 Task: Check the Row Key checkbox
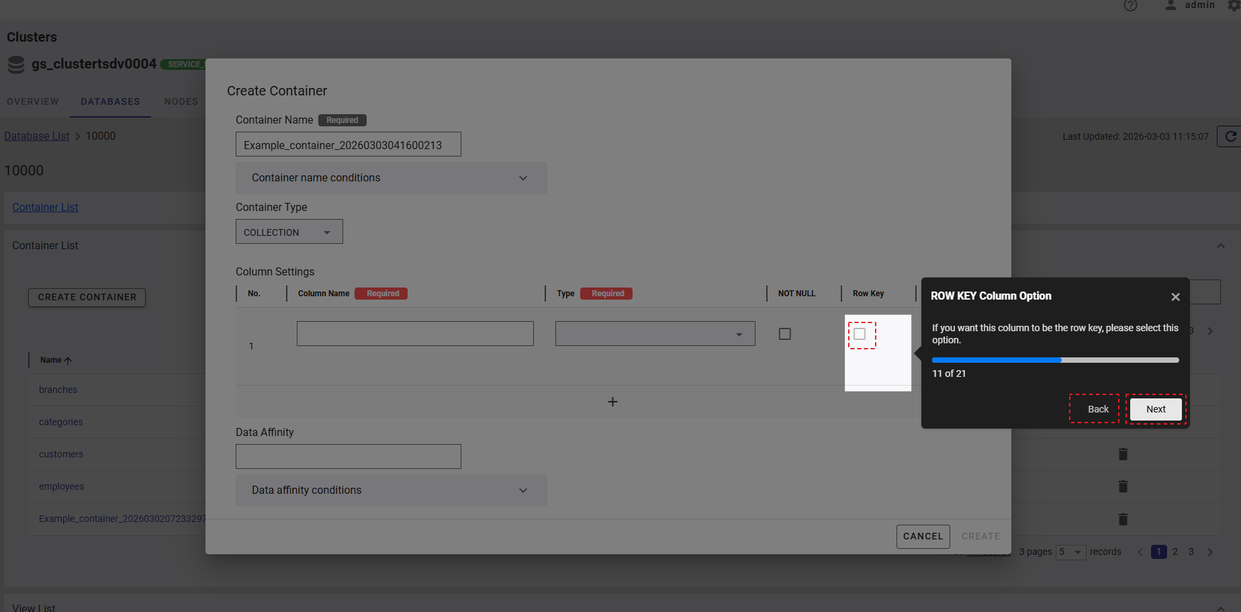pyautogui.click(x=860, y=334)
